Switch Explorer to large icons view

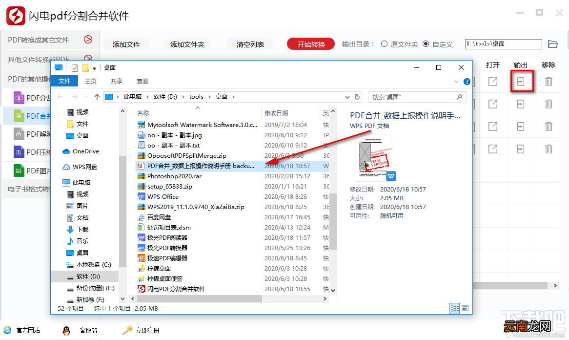465,308
